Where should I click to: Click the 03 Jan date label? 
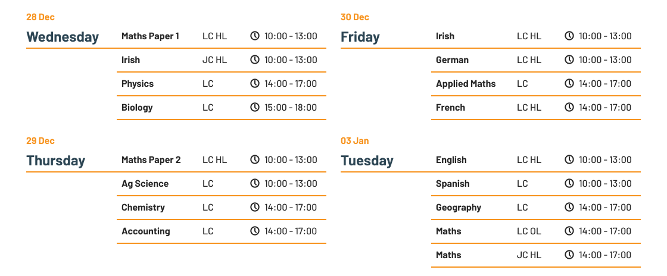tap(355, 140)
